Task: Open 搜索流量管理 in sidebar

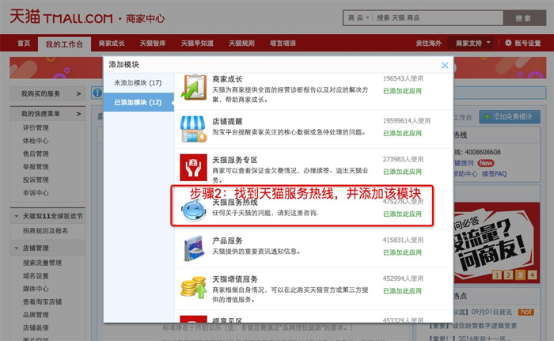Action: (x=42, y=263)
